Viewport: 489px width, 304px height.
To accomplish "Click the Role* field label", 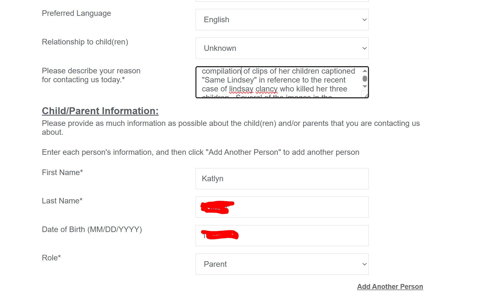I will click(51, 258).
